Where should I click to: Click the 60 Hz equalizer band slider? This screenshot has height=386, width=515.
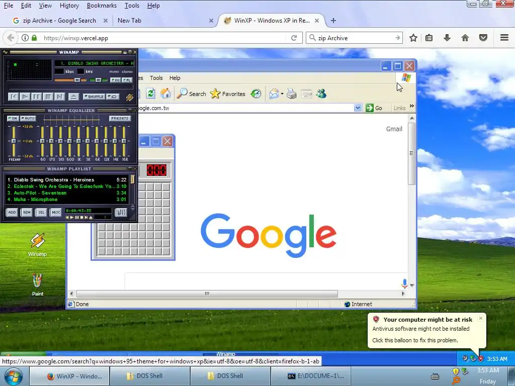pyautogui.click(x=42, y=141)
